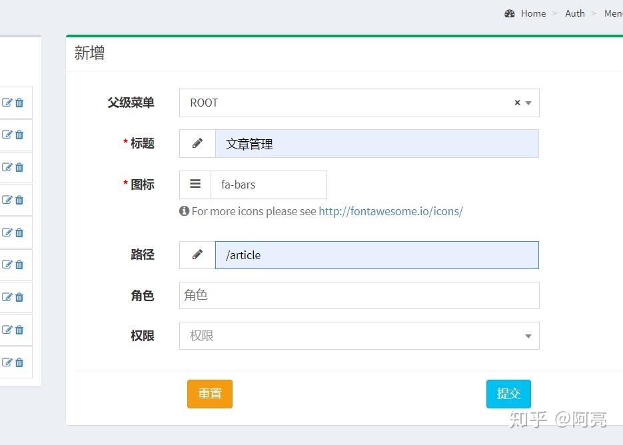Screen dimensions: 623x445
Task: Click the info icon before the icons hint
Action: tap(184, 211)
